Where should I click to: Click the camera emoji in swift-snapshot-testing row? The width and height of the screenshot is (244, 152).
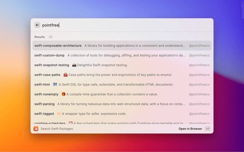74,65
